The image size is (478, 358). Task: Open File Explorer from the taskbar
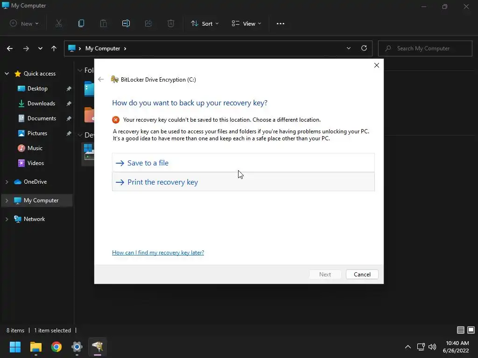point(36,347)
